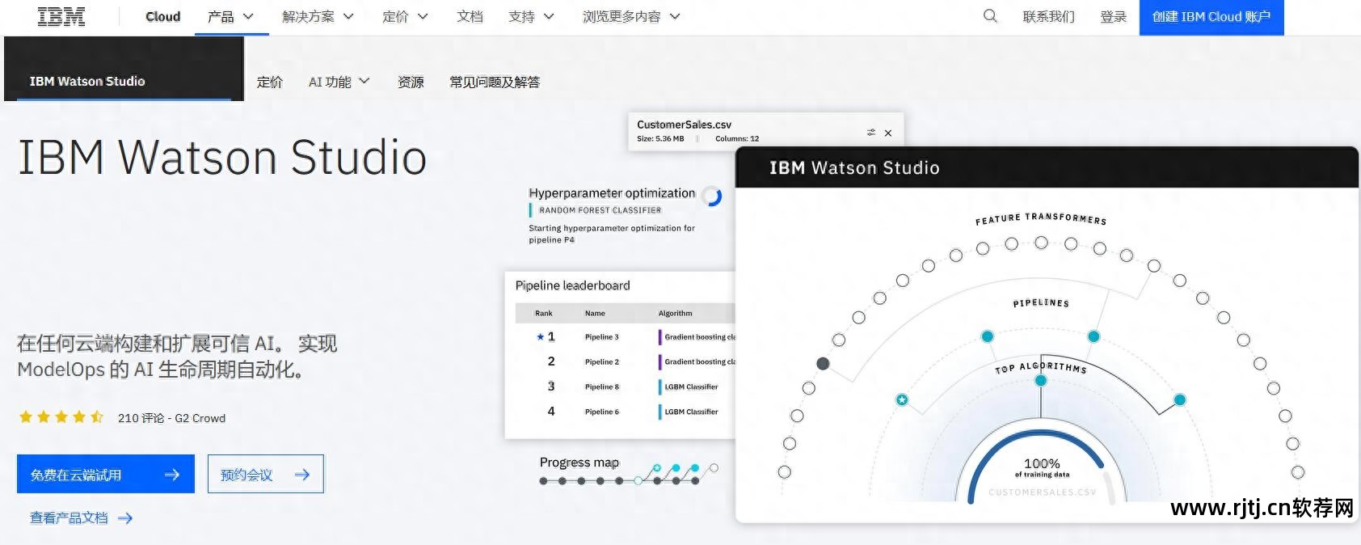Click the hyperparameter optimization spinner icon
The height and width of the screenshot is (545, 1361).
[x=712, y=196]
